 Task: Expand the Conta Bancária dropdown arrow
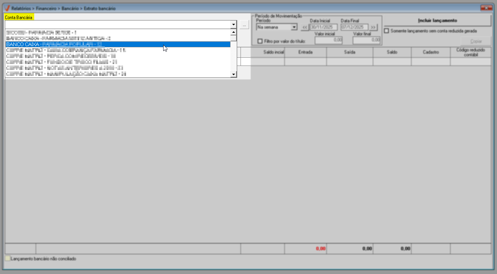pyautogui.click(x=233, y=25)
